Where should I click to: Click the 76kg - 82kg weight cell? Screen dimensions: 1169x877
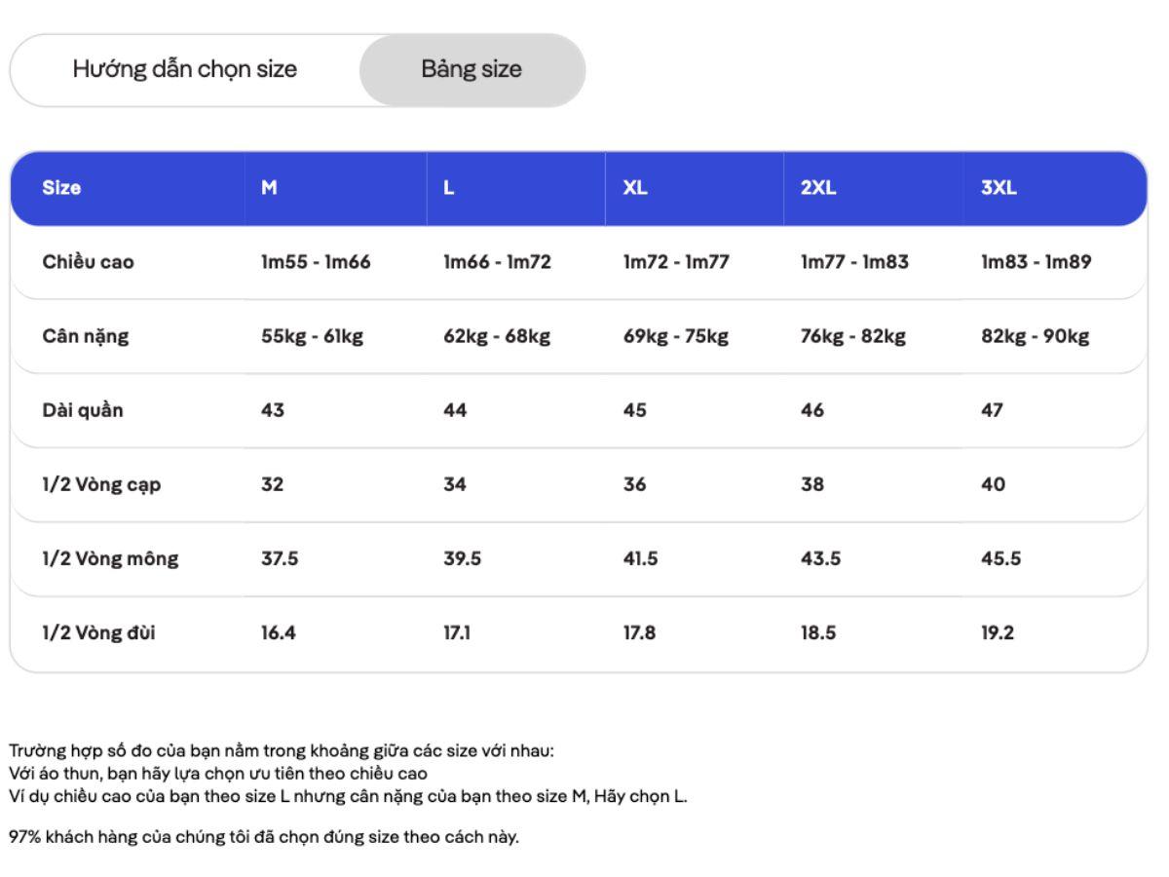[853, 336]
